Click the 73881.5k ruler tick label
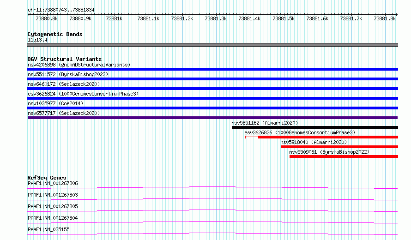This screenshot has width=411, height=240. click(284, 18)
